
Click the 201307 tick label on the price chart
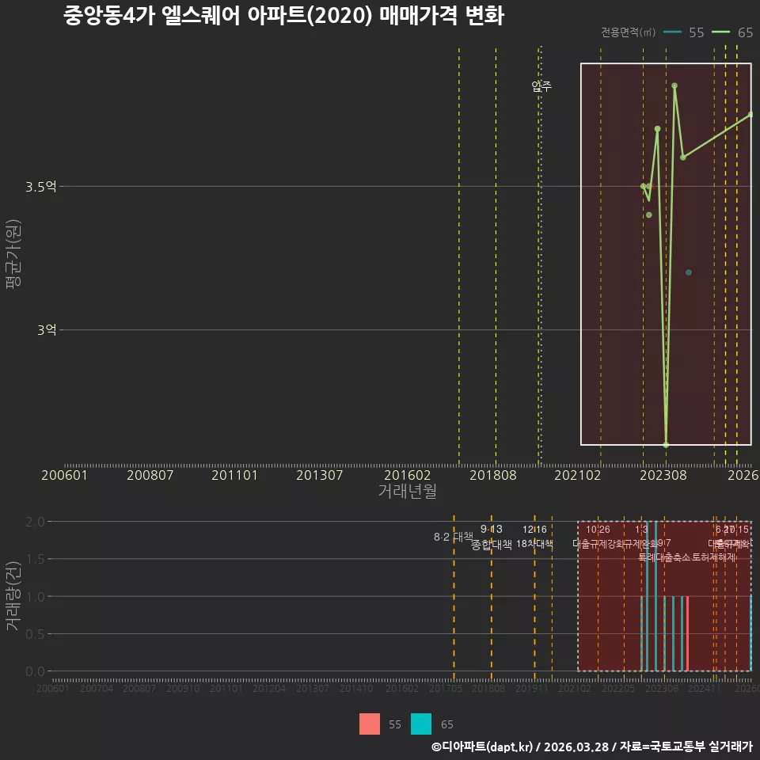[319, 475]
